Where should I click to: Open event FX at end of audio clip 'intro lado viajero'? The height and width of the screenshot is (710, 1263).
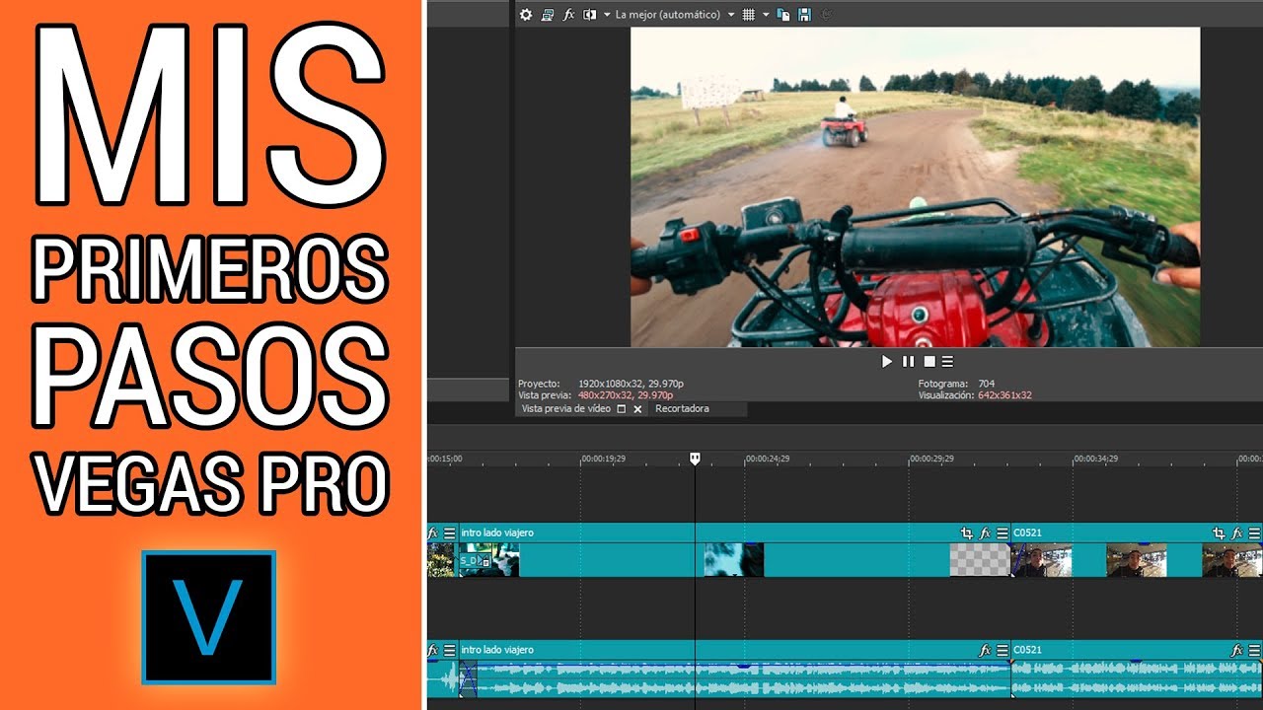click(985, 650)
